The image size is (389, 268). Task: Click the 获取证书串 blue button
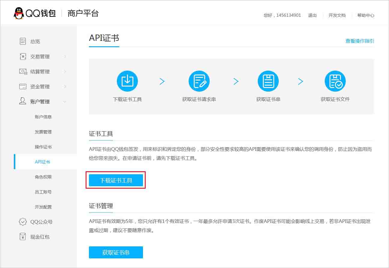point(116,252)
